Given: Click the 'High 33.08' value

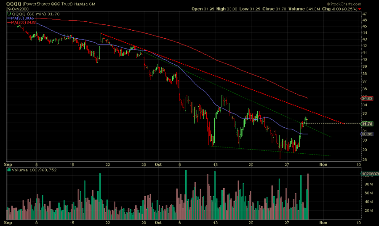Looking at the screenshot, I should [x=227, y=9].
